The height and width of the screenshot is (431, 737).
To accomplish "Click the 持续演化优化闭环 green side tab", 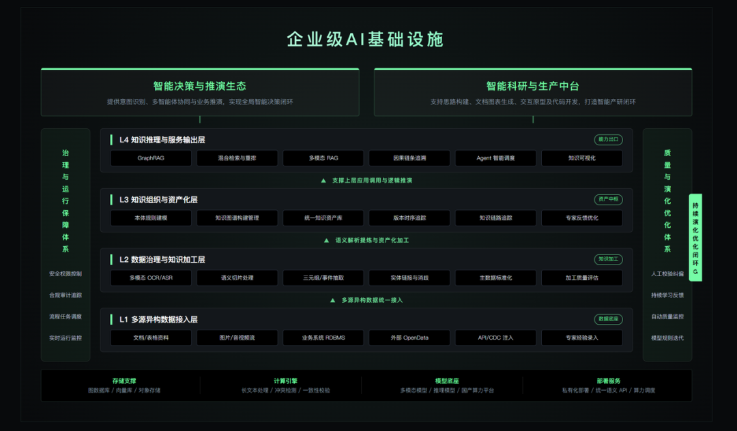I will pos(695,237).
